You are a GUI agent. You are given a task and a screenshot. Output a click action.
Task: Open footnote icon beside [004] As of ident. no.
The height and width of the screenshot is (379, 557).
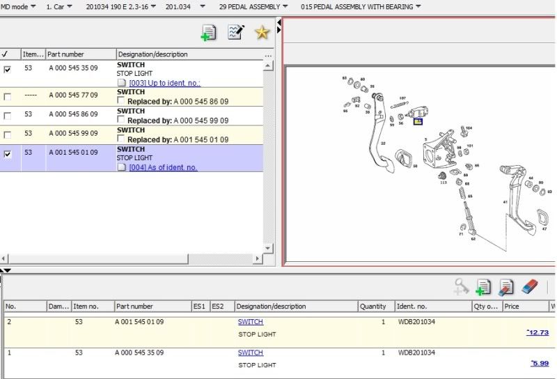click(121, 167)
